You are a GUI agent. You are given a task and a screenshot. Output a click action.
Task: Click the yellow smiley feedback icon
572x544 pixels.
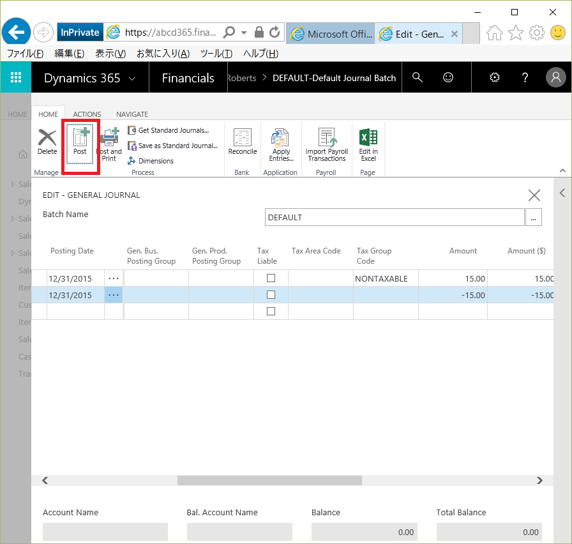[x=557, y=33]
